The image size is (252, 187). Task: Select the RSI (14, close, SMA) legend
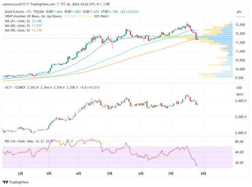24,141
